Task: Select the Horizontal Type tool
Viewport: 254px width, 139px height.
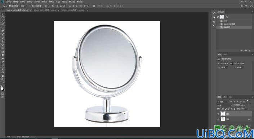Action: 3,65
